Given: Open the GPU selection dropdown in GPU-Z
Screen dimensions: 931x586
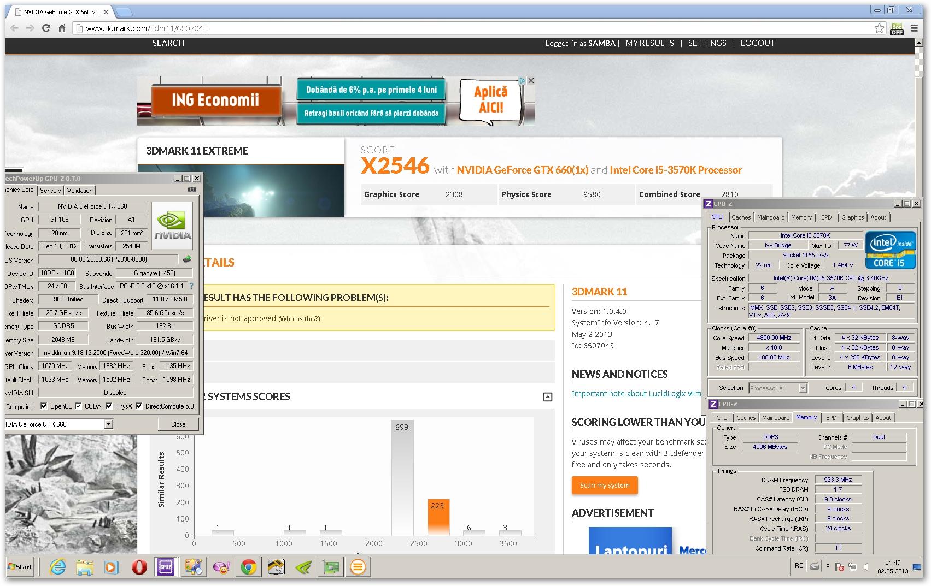Looking at the screenshot, I should pos(108,424).
